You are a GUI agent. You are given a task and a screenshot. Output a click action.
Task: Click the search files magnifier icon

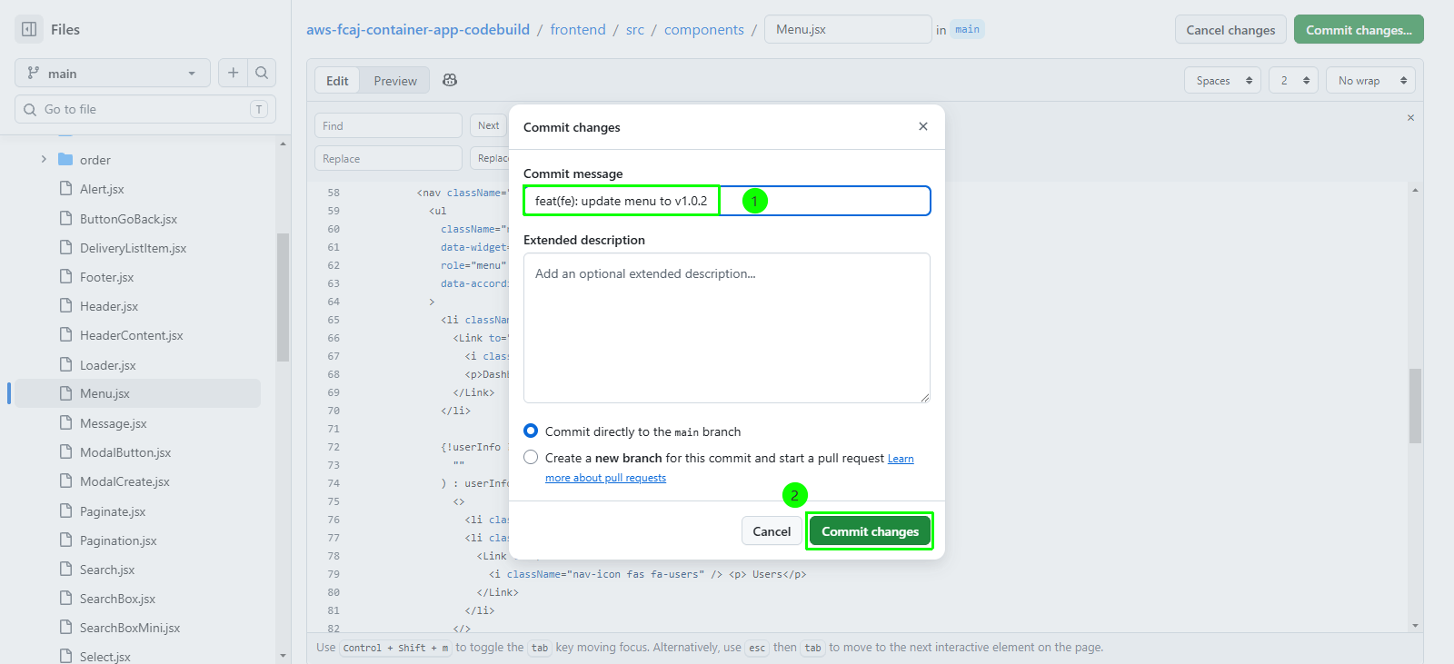[262, 73]
